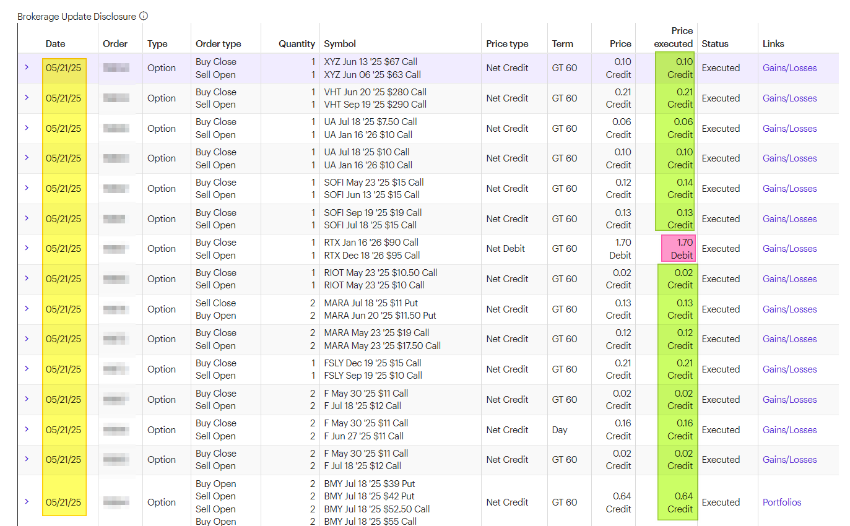Screen dimensions: 850x526
Task: Expand the XYZ Jun 13 $67 Call row
Action: tap(27, 67)
